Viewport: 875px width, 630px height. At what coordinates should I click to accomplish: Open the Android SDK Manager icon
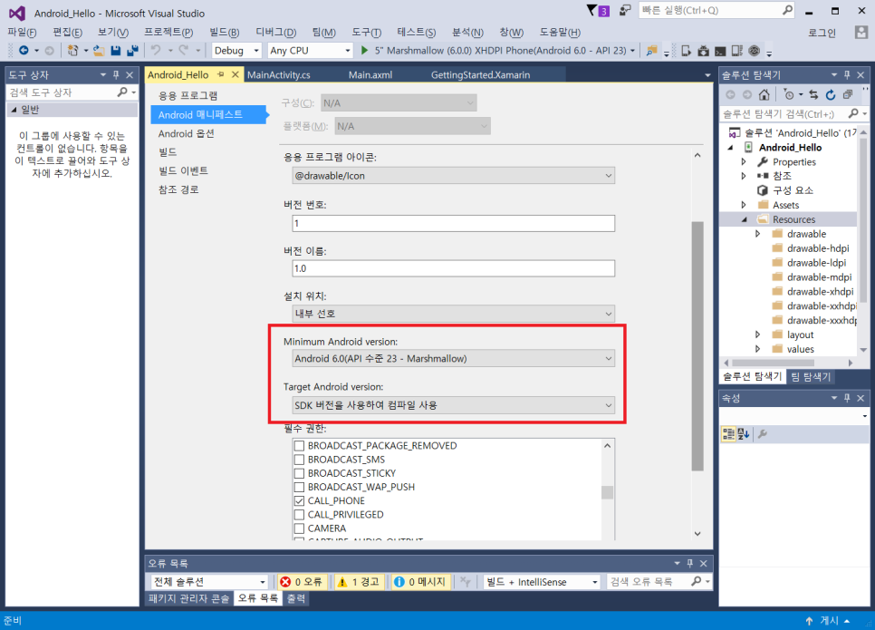tap(703, 51)
